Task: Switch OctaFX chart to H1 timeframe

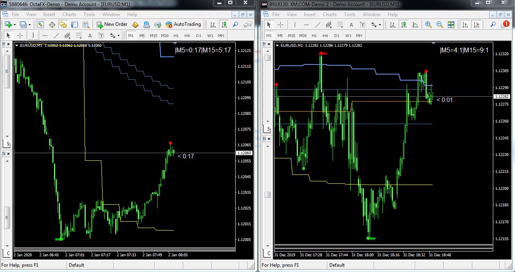Action: click(x=176, y=35)
